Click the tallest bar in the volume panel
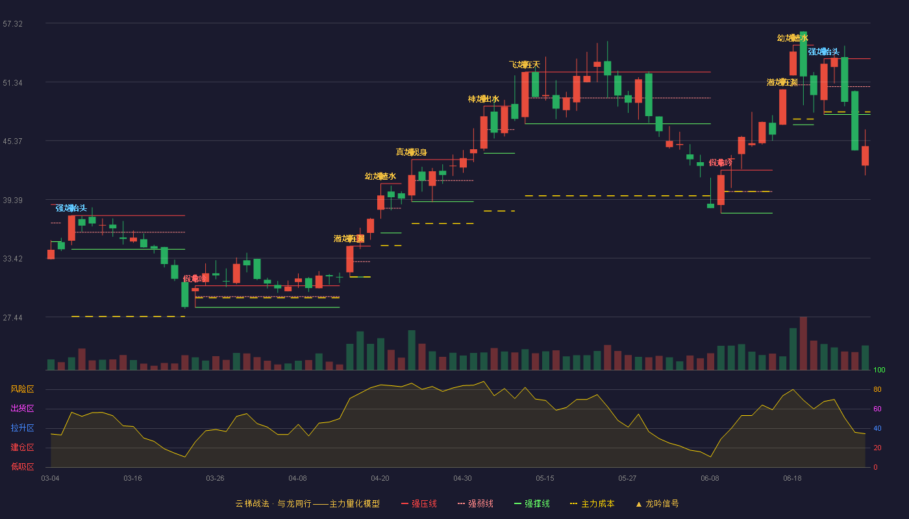The image size is (909, 519). click(x=803, y=343)
